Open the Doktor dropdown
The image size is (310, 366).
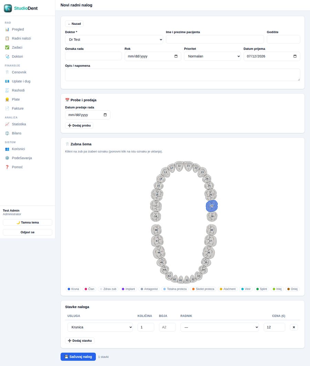coord(114,40)
